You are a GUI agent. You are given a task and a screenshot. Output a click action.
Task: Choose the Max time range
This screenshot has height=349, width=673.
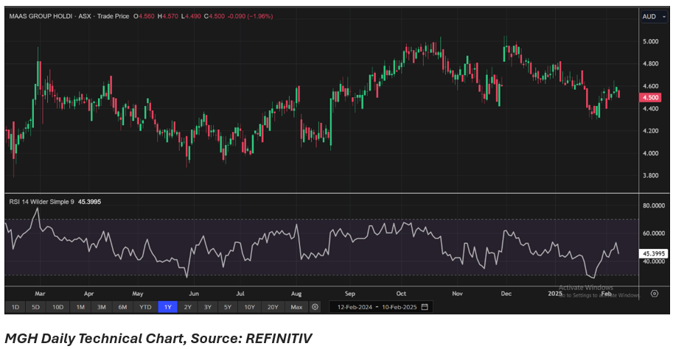point(296,307)
